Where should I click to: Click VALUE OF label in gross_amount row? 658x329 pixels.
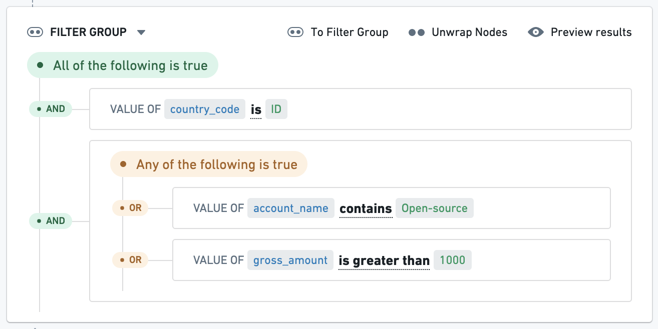[x=218, y=260]
